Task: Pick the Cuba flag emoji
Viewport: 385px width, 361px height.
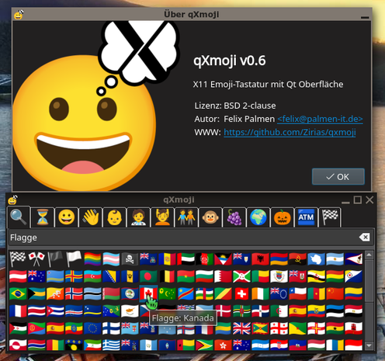Action: point(55,311)
